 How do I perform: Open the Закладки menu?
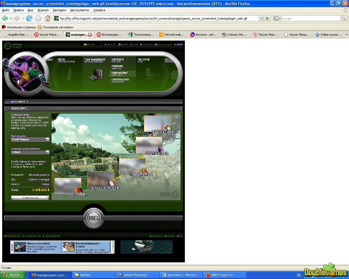pyautogui.click(x=59, y=10)
